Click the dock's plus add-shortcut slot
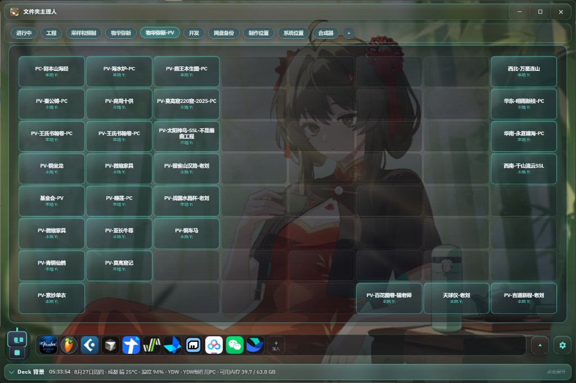Screen dimensions: 576x383 coord(276,345)
